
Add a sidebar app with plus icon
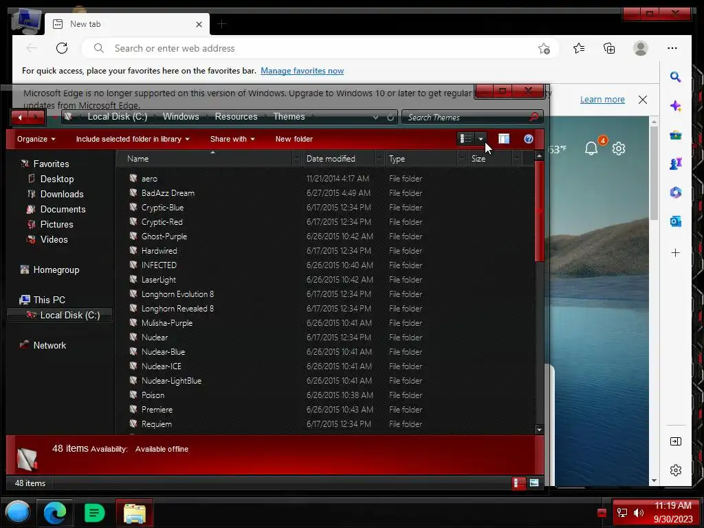click(x=675, y=253)
